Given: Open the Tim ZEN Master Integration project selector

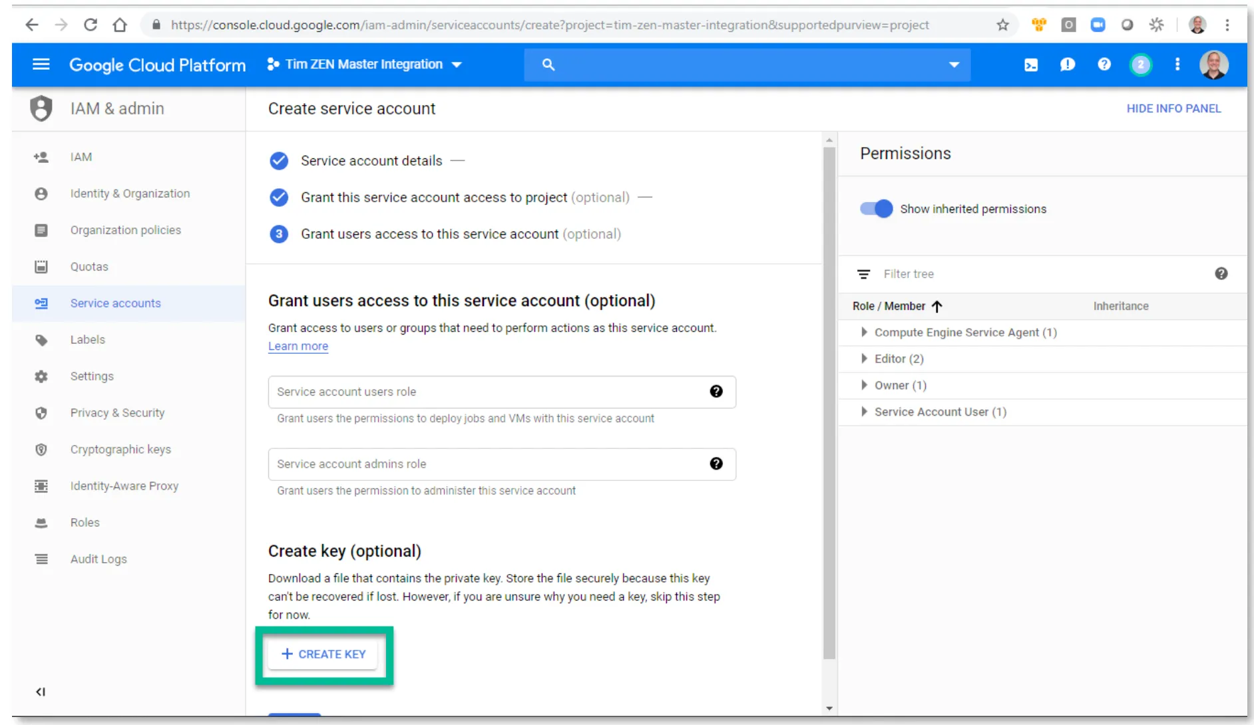Looking at the screenshot, I should (364, 65).
